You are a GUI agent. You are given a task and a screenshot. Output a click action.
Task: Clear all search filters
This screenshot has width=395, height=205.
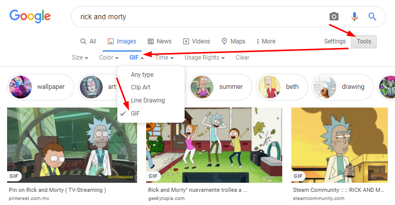coord(242,58)
